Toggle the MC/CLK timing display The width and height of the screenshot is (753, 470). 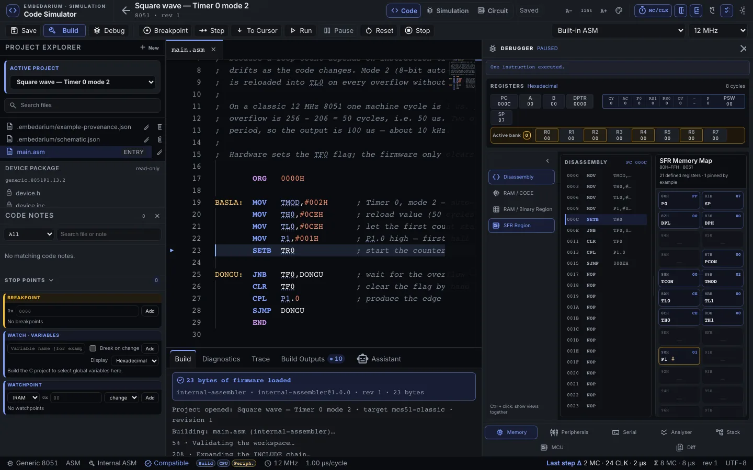pyautogui.click(x=654, y=10)
